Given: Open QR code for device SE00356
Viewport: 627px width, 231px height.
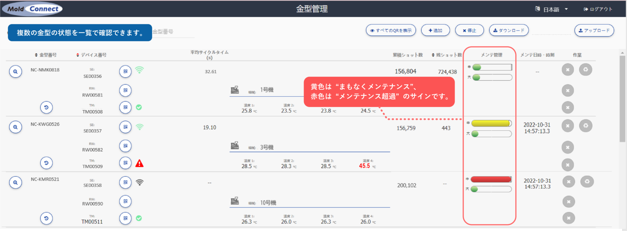Looking at the screenshot, I should click(x=125, y=71).
